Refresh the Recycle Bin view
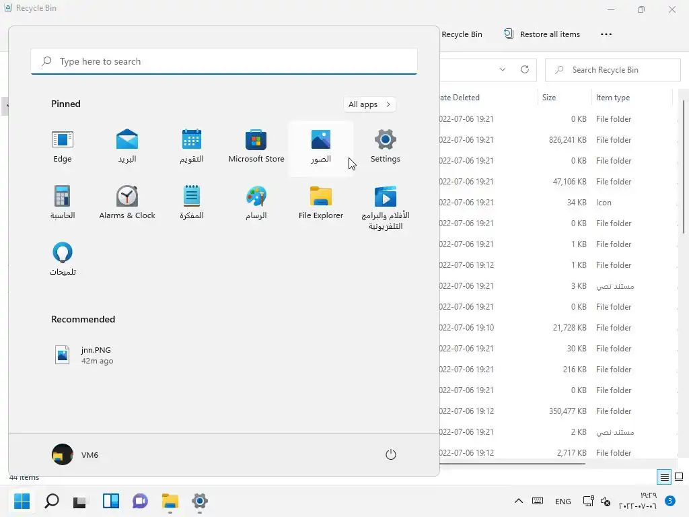The height and width of the screenshot is (517, 689). pos(525,69)
